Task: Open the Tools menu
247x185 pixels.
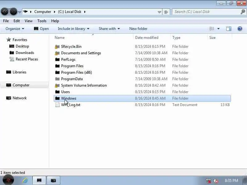Action: (x=42, y=21)
